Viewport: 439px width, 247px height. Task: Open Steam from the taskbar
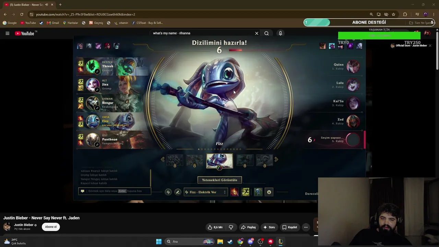point(230,242)
